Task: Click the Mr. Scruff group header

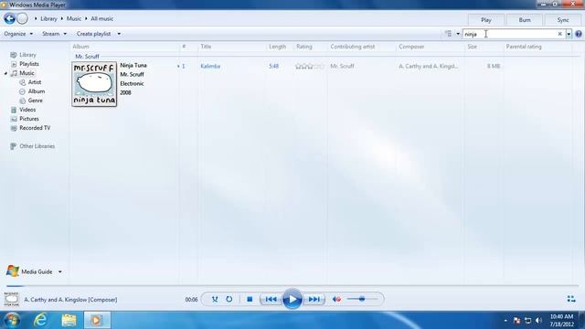Action: point(87,57)
